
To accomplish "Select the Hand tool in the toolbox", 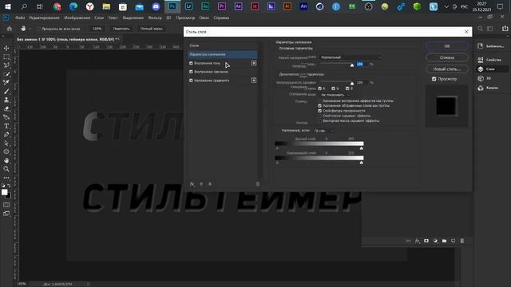I will [6, 160].
